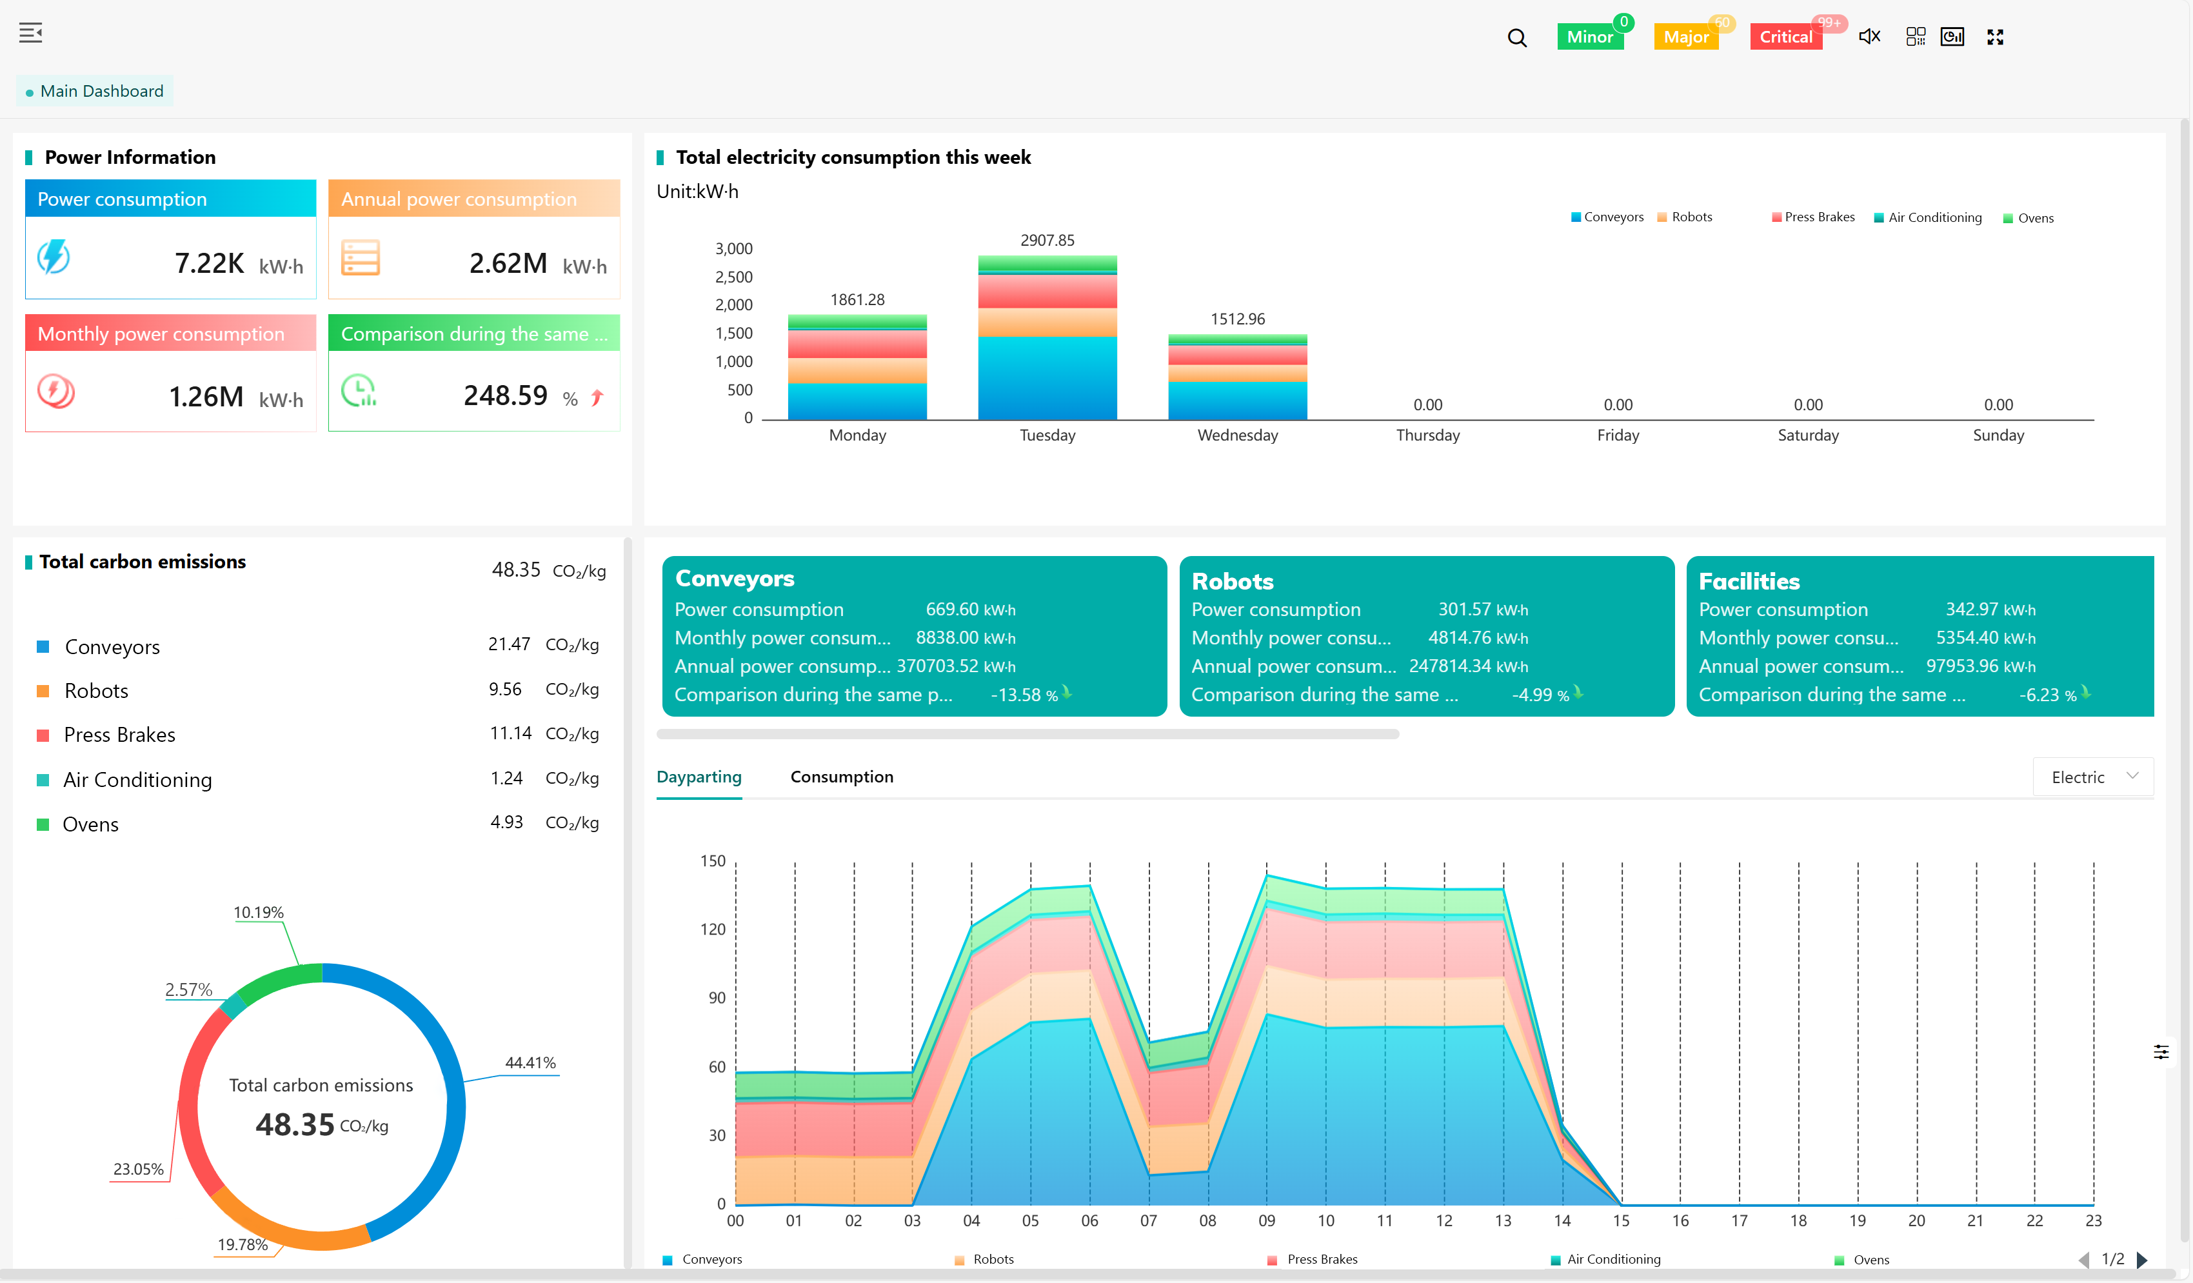This screenshot has height=1283, width=2193.
Task: Go to previous legend page arrow
Action: coord(2084,1260)
